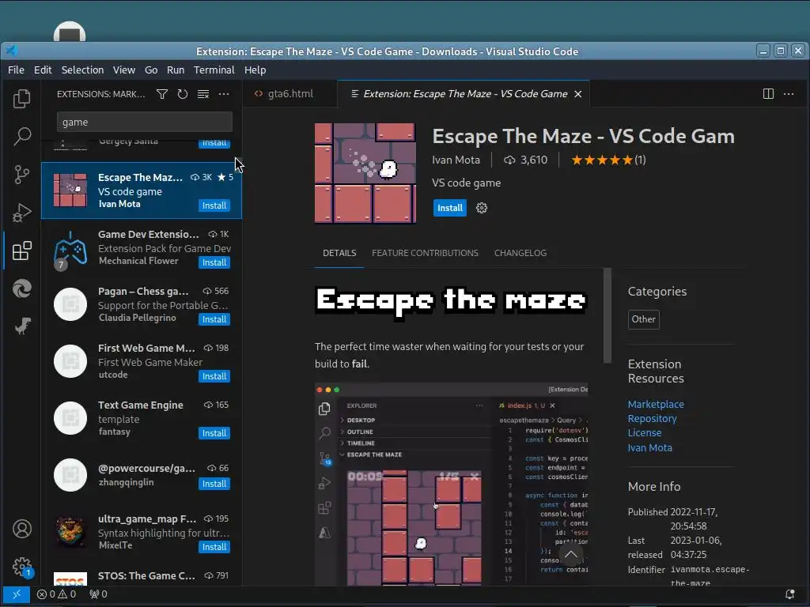Open errors and warnings status indicator
The height and width of the screenshot is (607, 810).
[x=56, y=594]
